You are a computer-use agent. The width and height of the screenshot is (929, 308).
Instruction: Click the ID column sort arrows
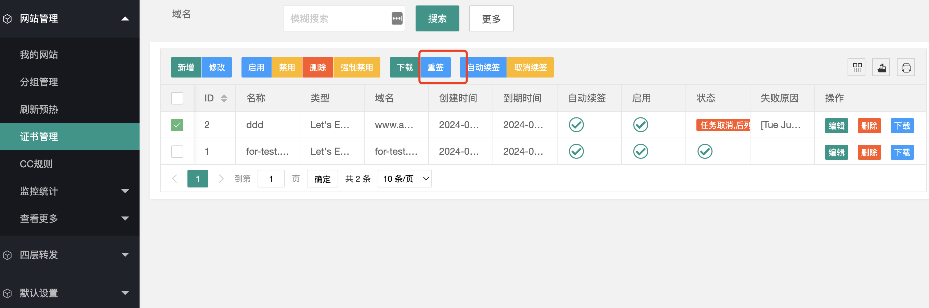pos(224,98)
